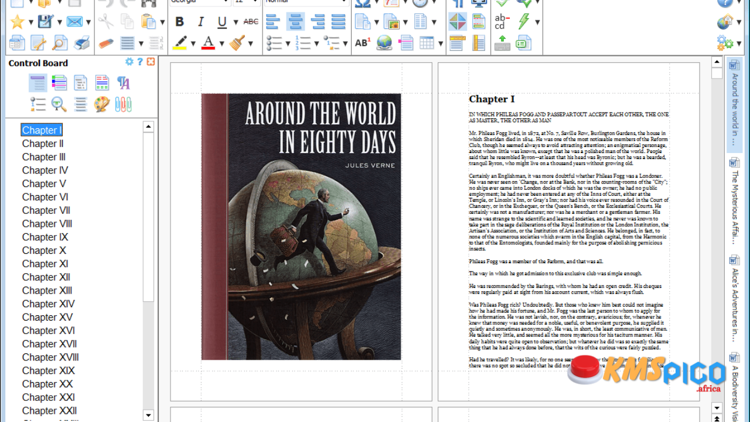Justify the paragraph text
The image size is (750, 422).
[x=339, y=22]
